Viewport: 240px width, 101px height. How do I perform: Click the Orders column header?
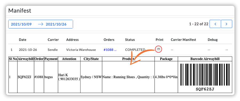point(109,40)
